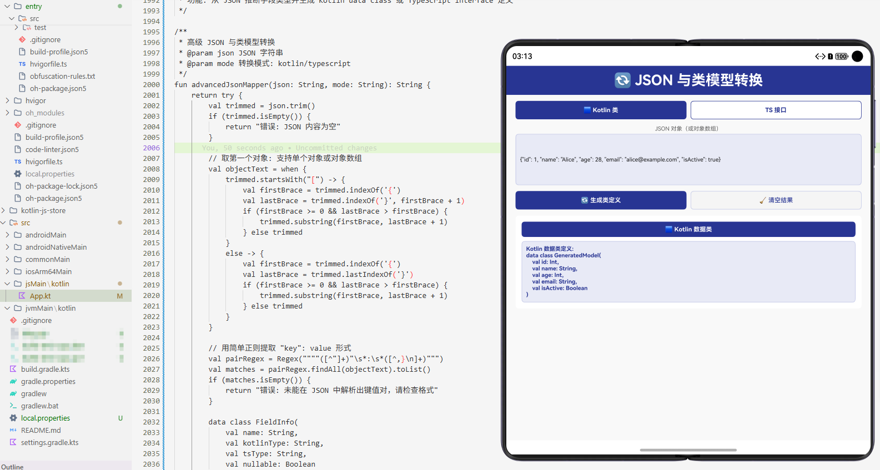Open untracked local.properties gear icon
This screenshot has height=470, width=880.
pyautogui.click(x=13, y=418)
